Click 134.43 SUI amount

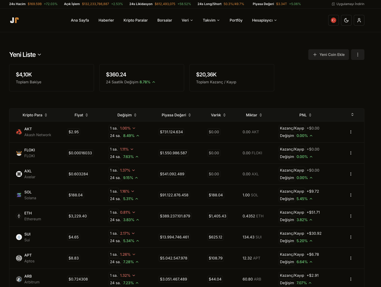tap(252, 237)
